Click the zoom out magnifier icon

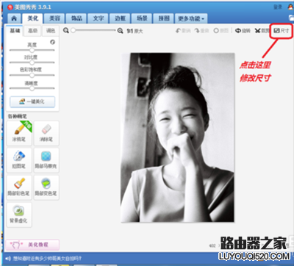click(x=65, y=31)
